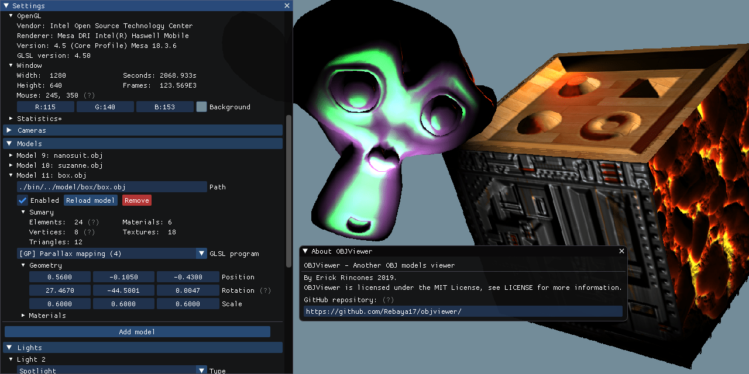Click the help marker next to Mouse
Screen dimensions: 749x374
pyautogui.click(x=89, y=95)
